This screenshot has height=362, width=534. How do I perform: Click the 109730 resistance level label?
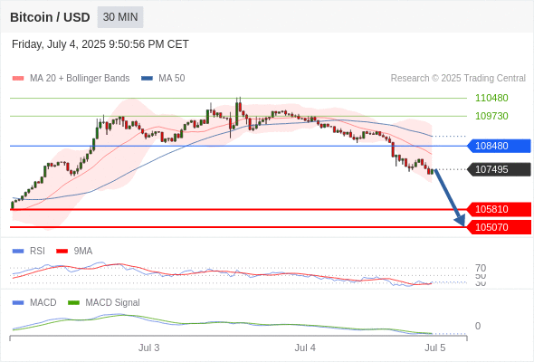[x=491, y=116]
